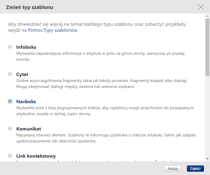Click the Komunikat label text
This screenshot has height=175, width=210.
(x=28, y=129)
